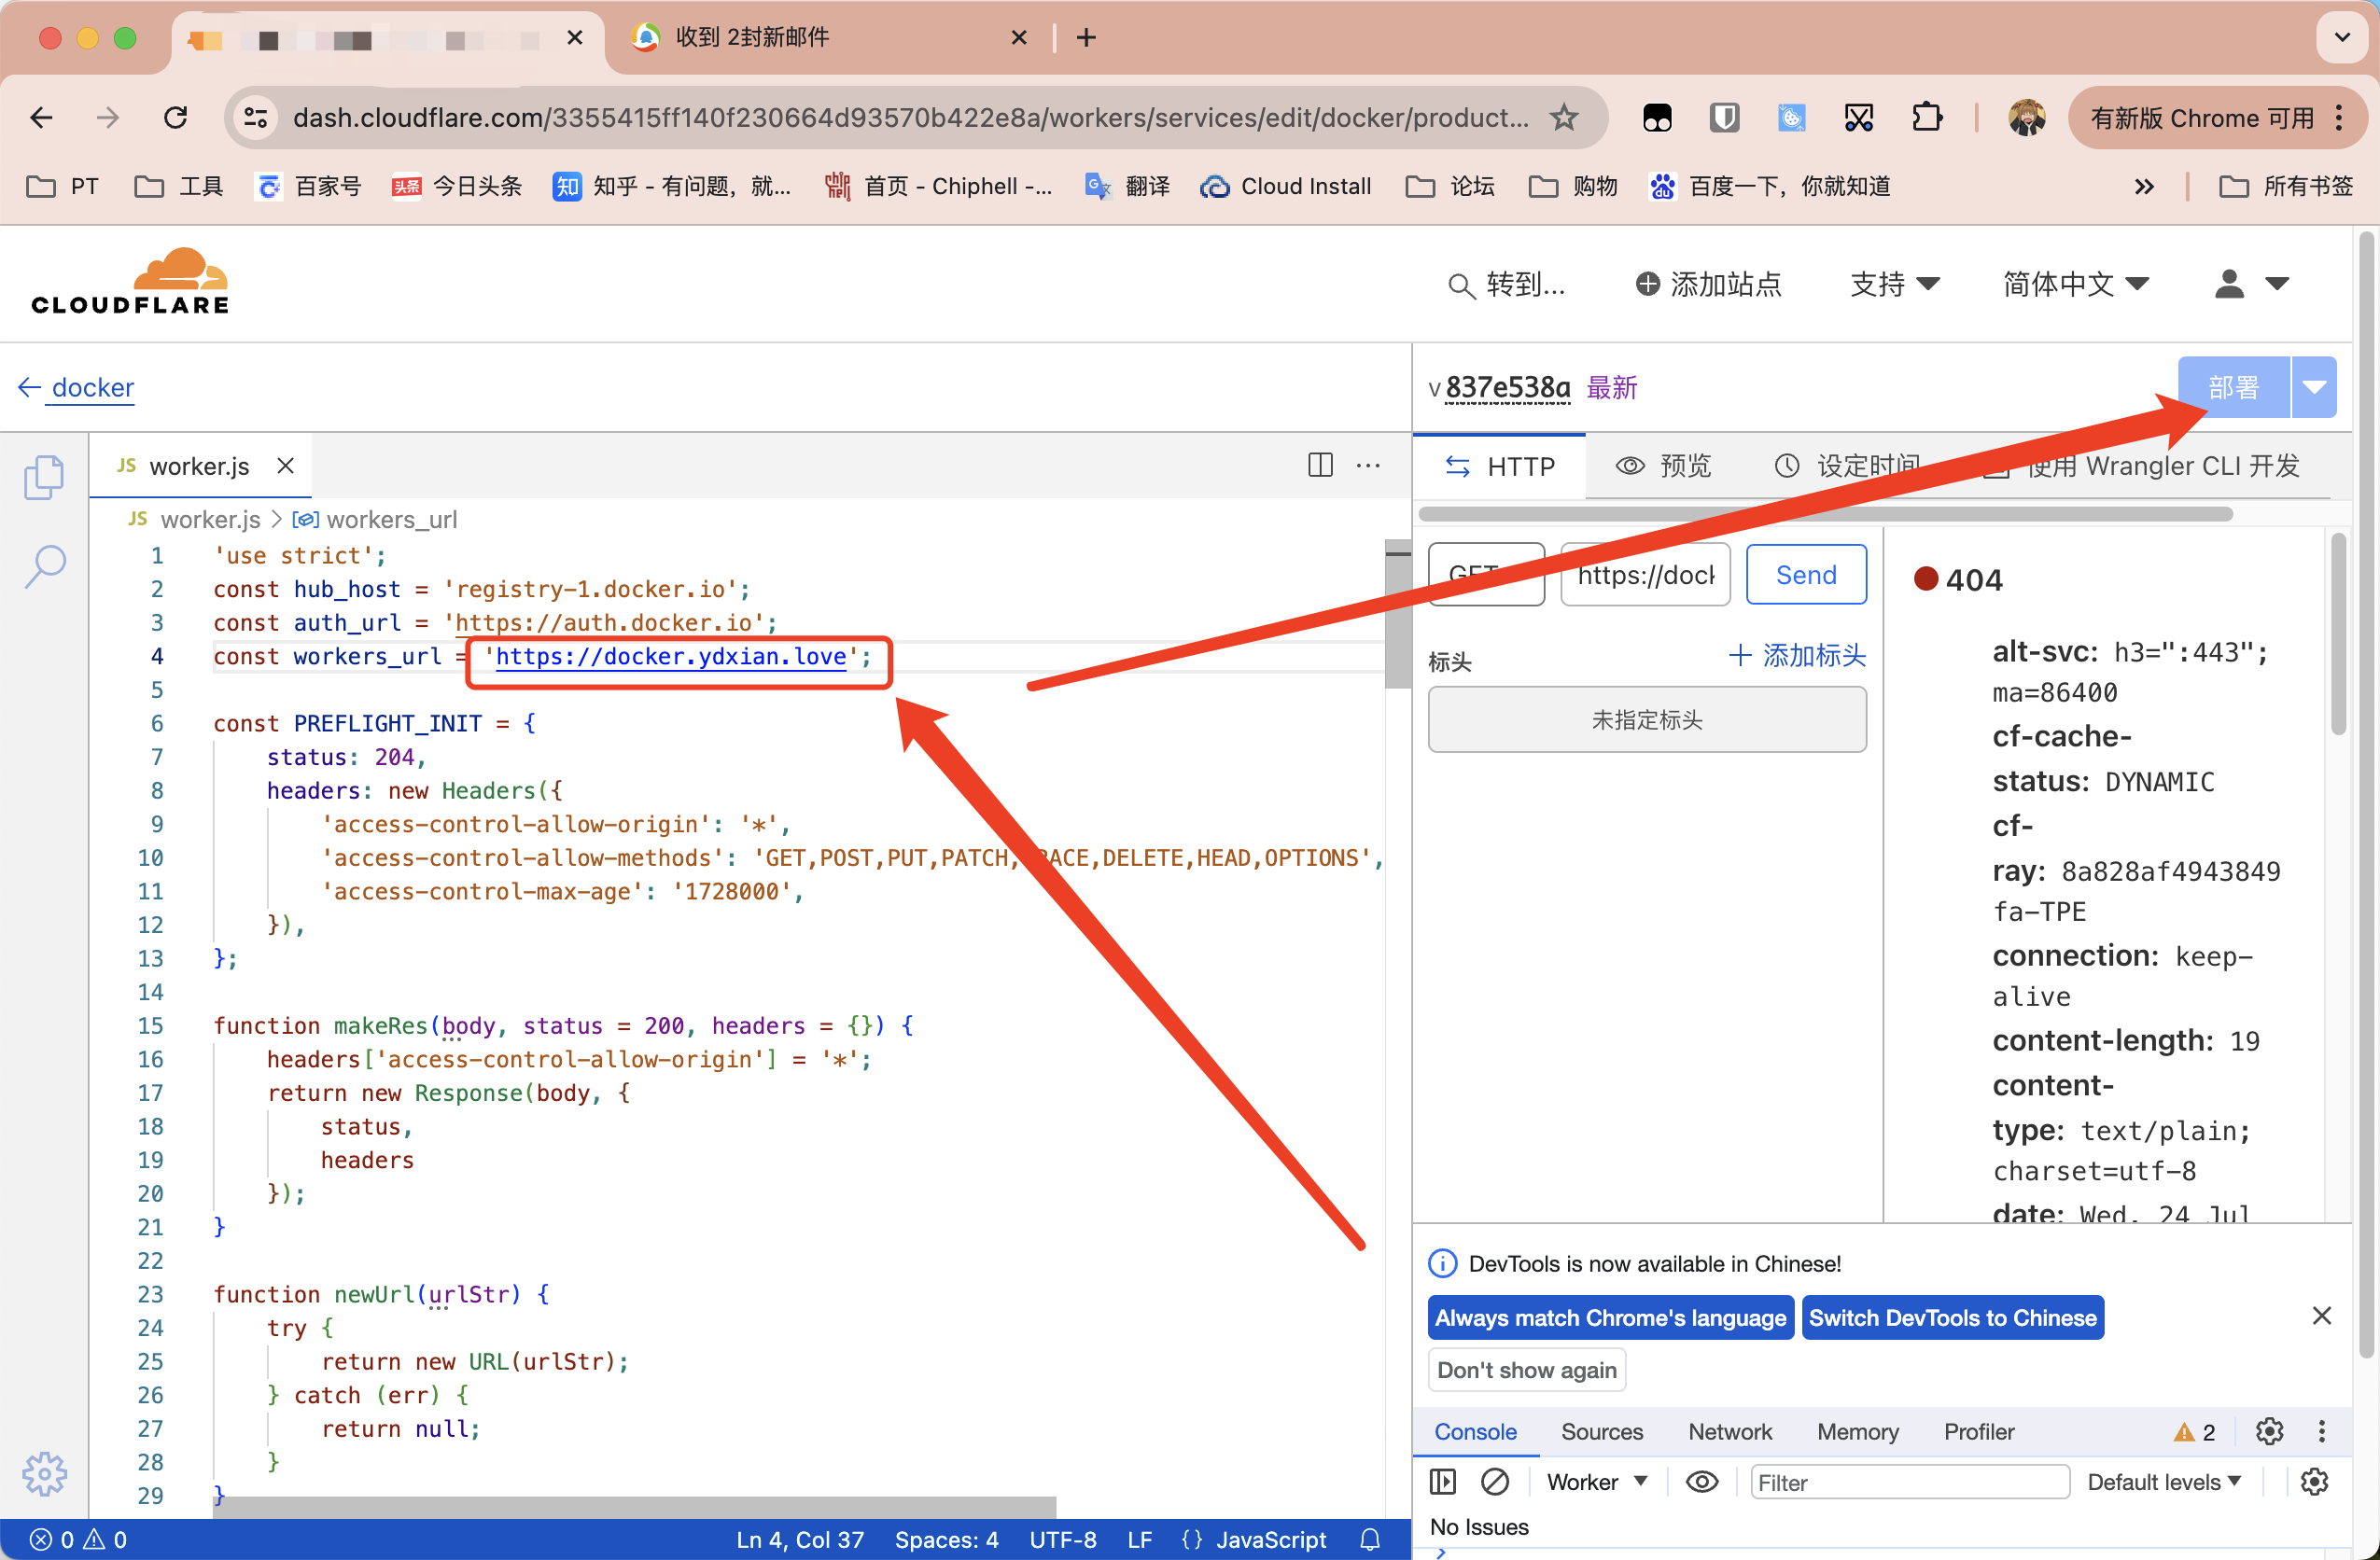Toggle the DevTools console sidebar icon

[1443, 1481]
